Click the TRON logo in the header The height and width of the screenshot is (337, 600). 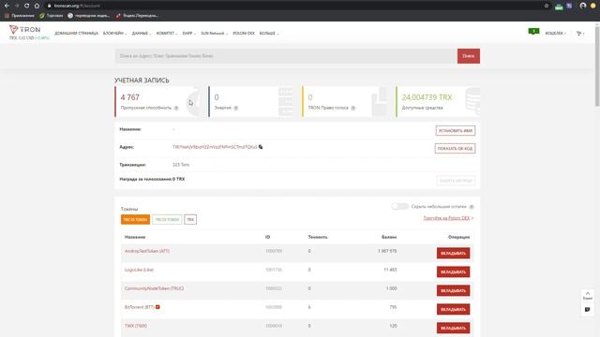tap(25, 29)
